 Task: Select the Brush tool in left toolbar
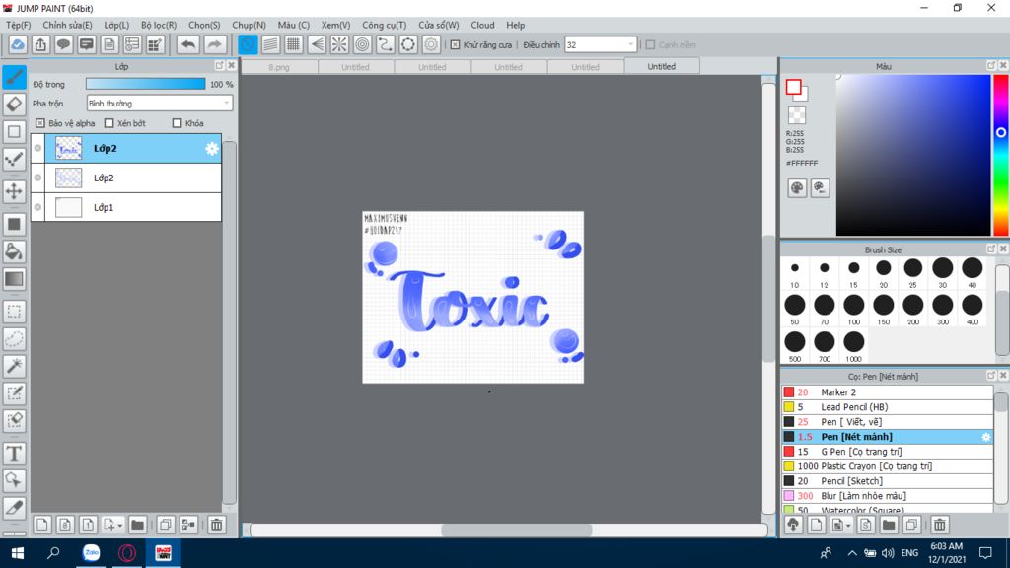click(x=14, y=77)
